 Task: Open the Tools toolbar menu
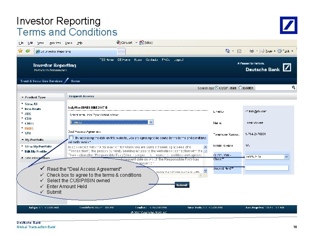pos(285,51)
